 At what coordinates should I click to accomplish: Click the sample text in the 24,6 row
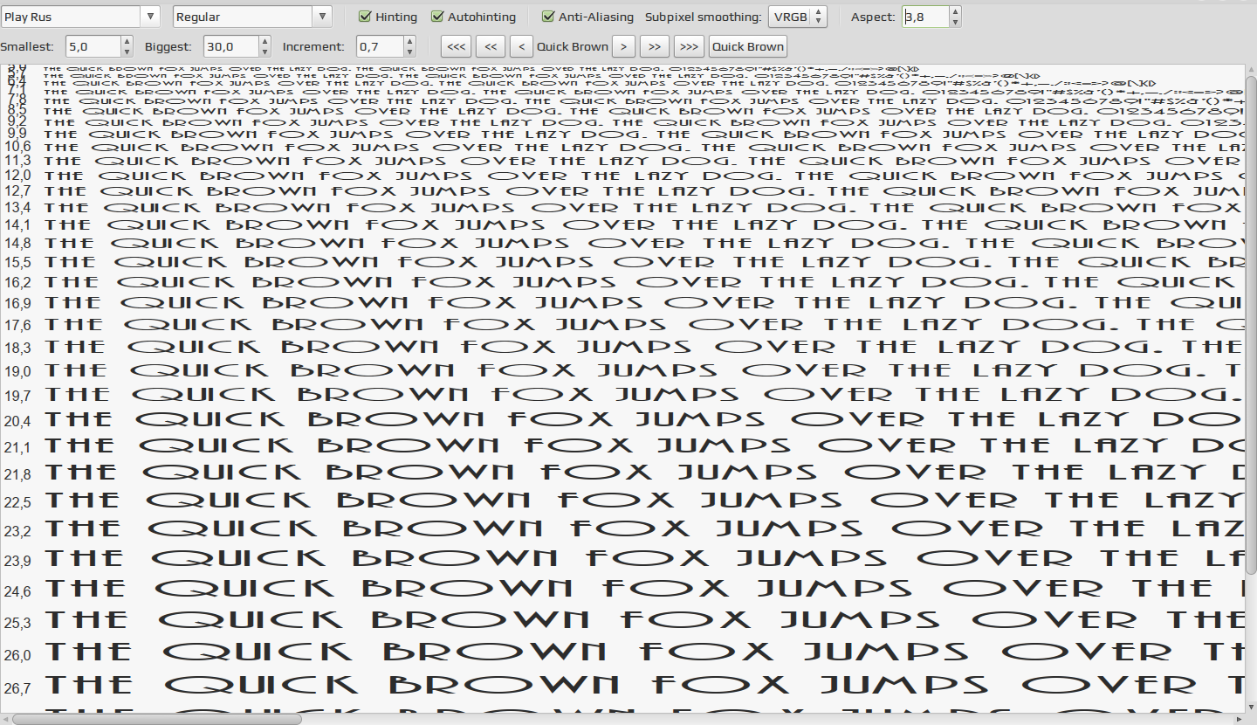[644, 589]
